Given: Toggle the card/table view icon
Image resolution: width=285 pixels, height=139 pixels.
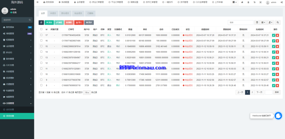Looking at the screenshot, I should click(257, 22).
